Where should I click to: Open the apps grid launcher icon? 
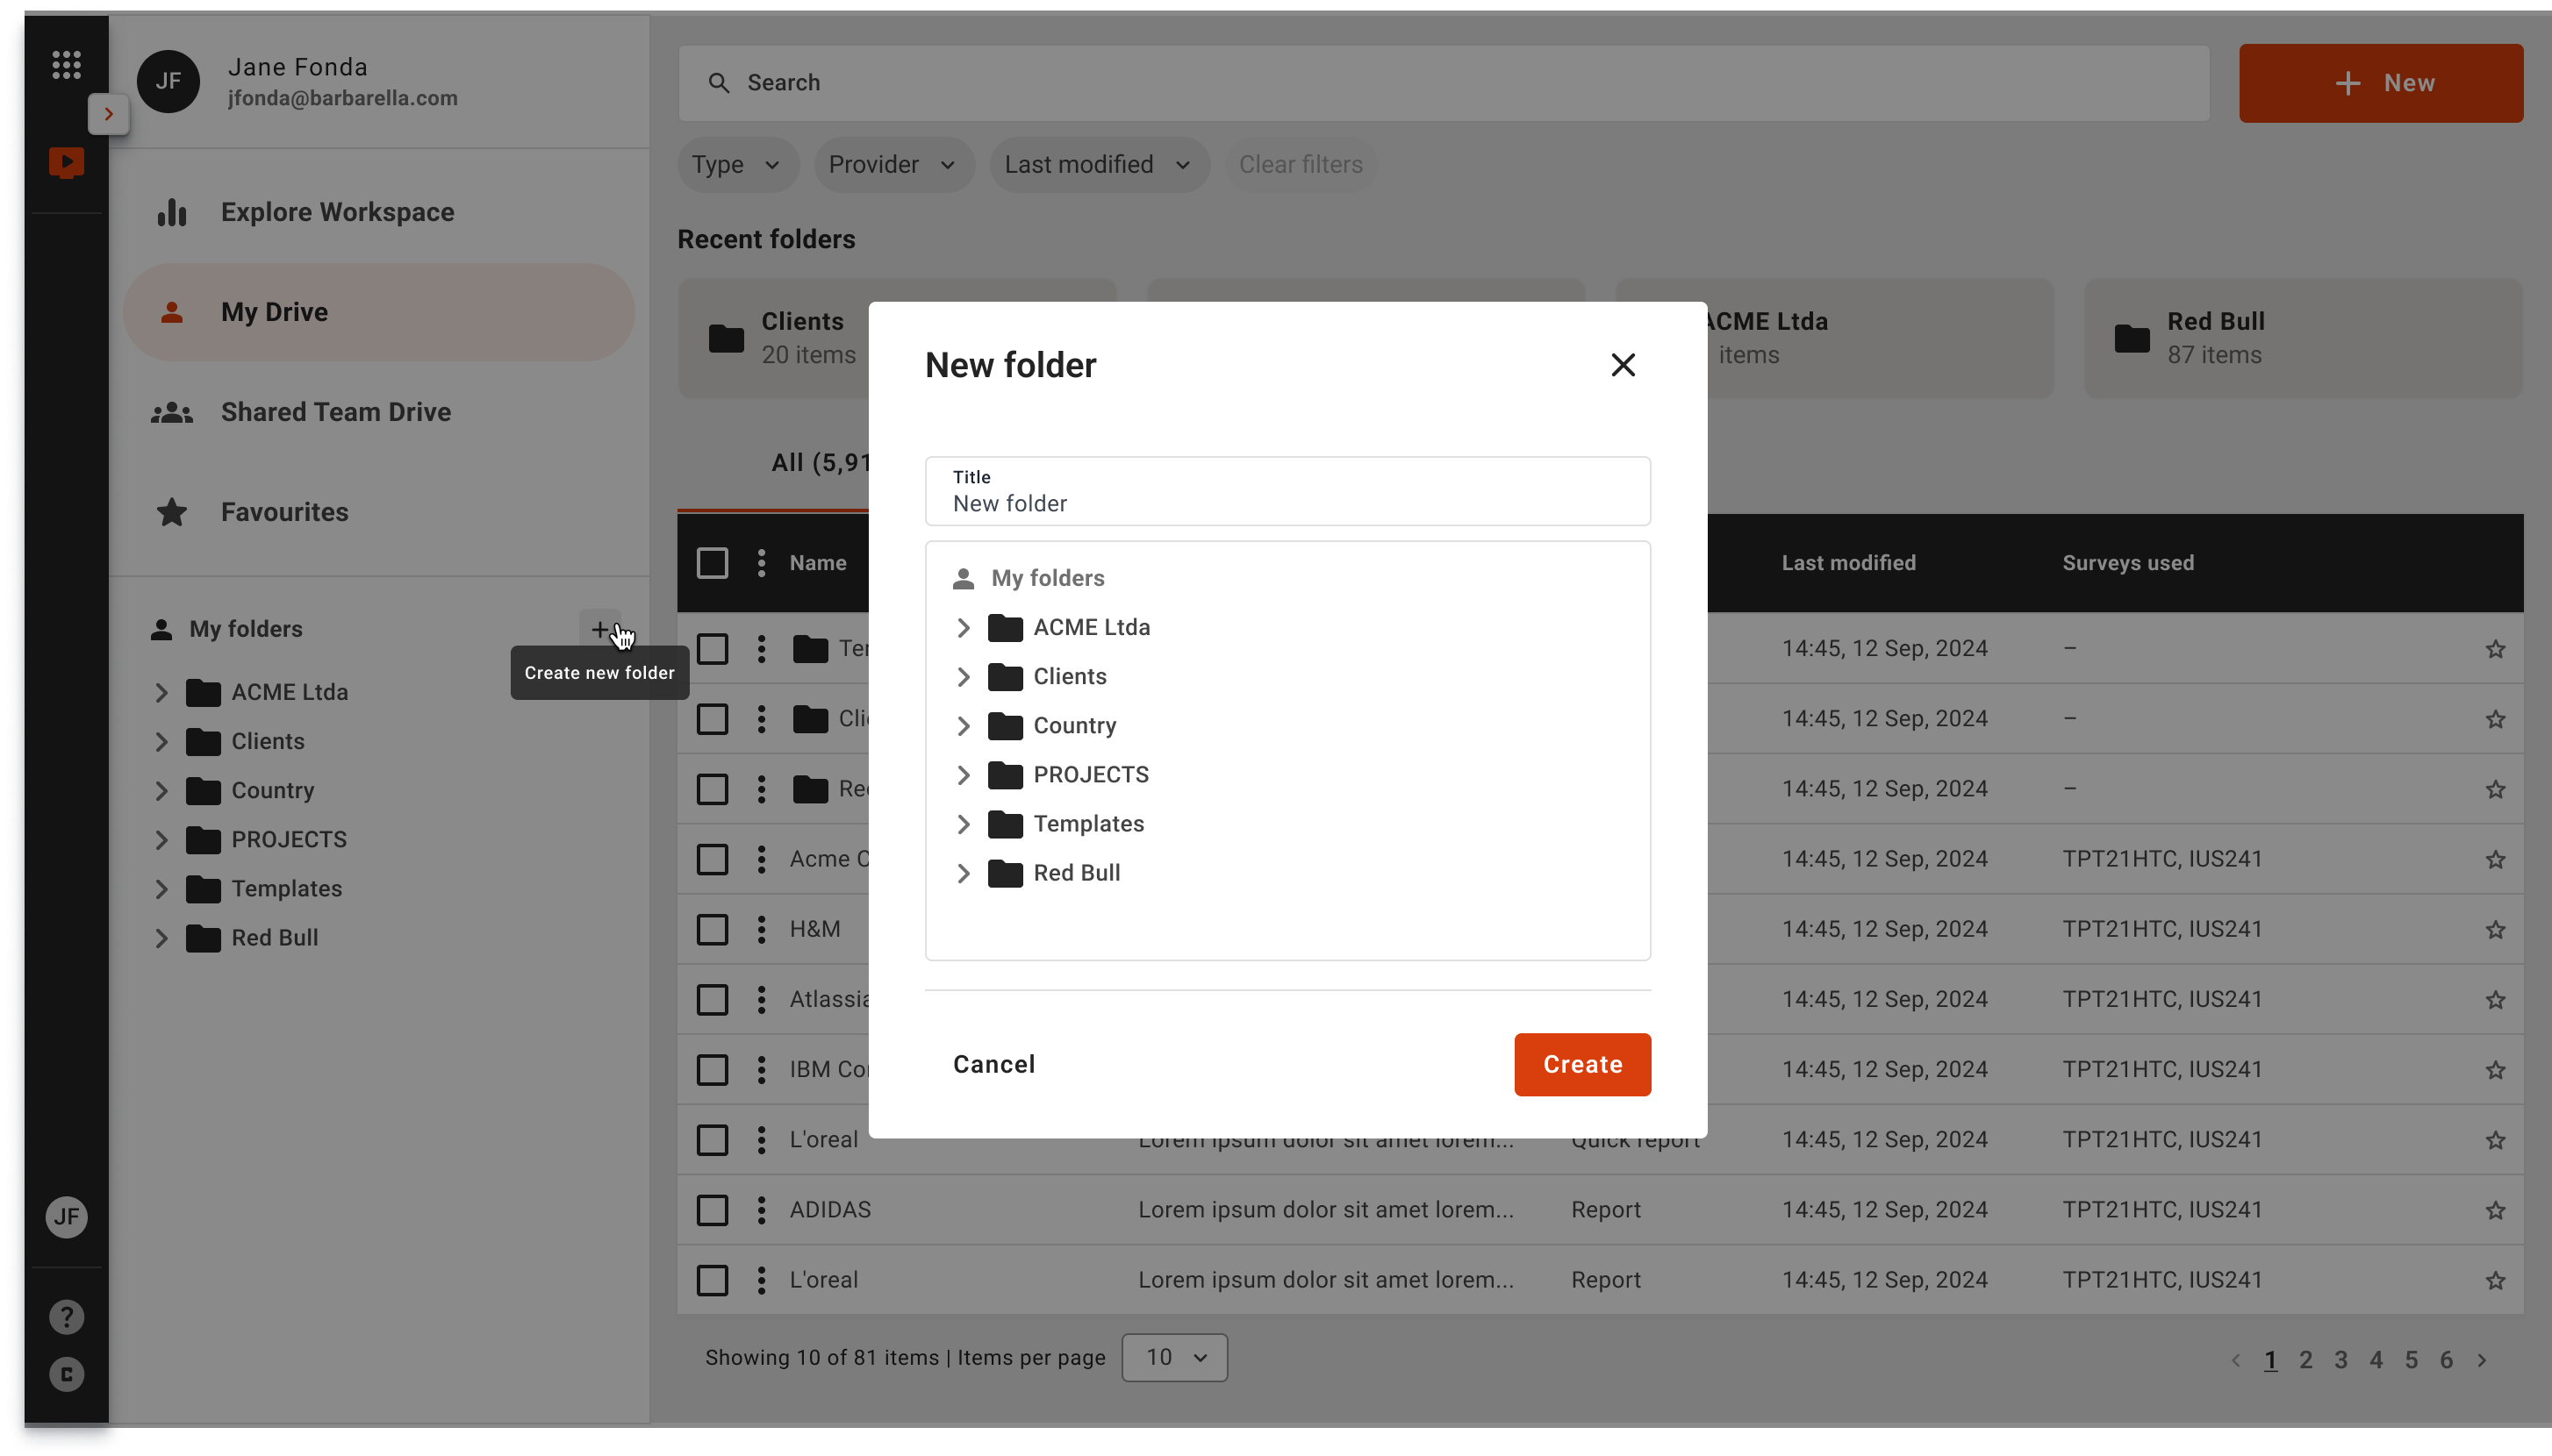coord(66,65)
